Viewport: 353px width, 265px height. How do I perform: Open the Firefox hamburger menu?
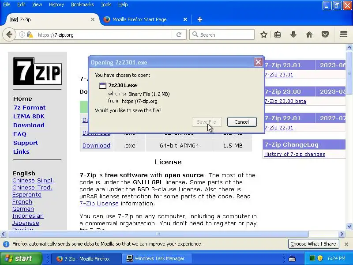click(344, 34)
